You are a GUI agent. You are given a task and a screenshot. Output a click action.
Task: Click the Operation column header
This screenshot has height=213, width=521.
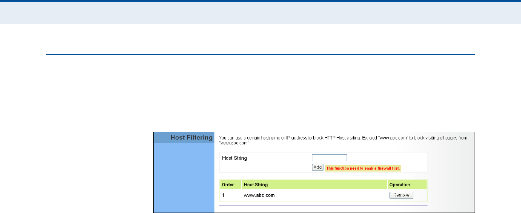pyautogui.click(x=407, y=185)
